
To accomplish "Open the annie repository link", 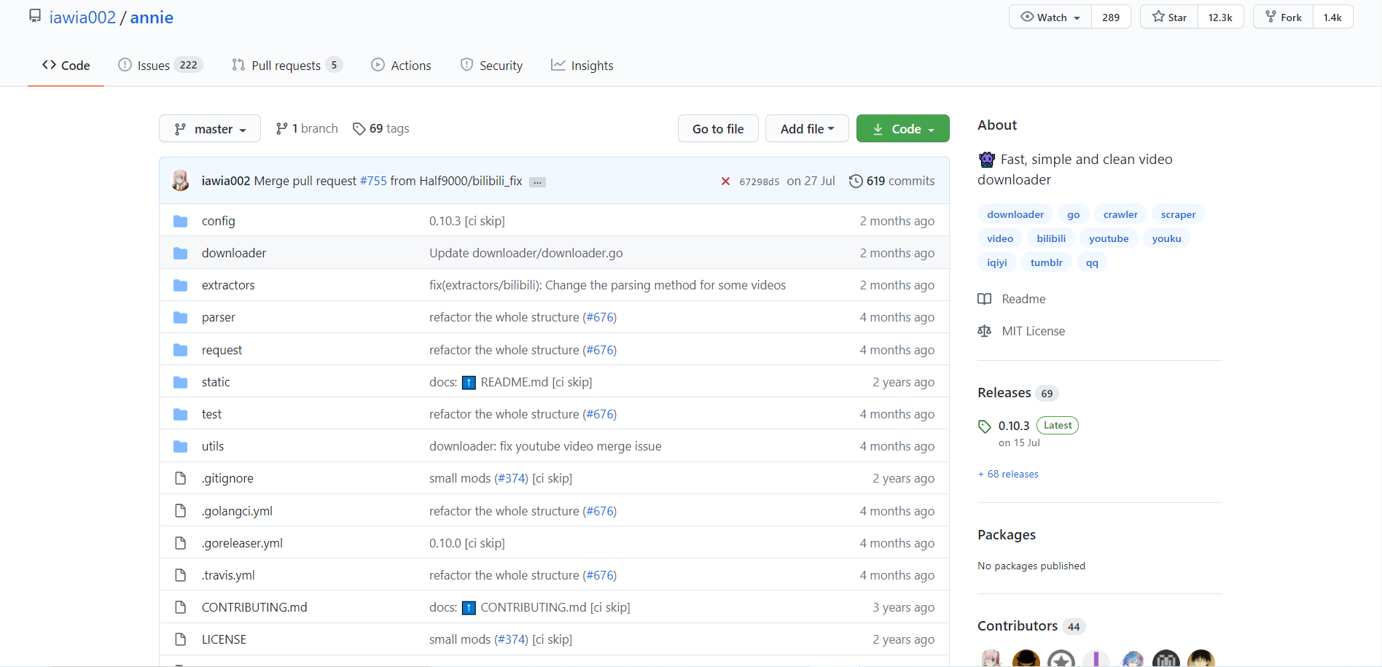I will pos(152,17).
